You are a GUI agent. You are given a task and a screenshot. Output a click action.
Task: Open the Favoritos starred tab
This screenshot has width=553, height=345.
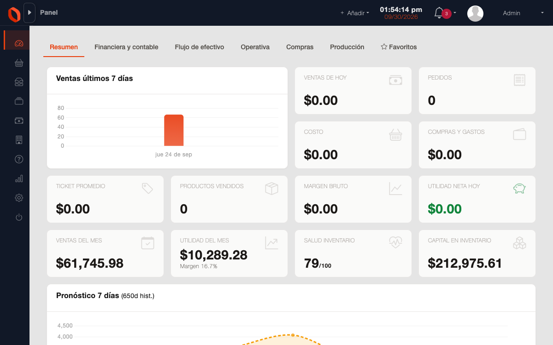pyautogui.click(x=399, y=47)
